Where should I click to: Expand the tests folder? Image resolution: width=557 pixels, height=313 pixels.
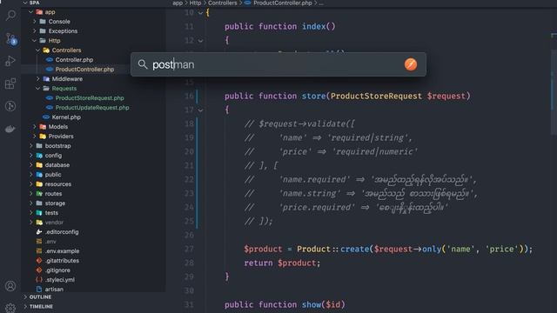(x=31, y=213)
